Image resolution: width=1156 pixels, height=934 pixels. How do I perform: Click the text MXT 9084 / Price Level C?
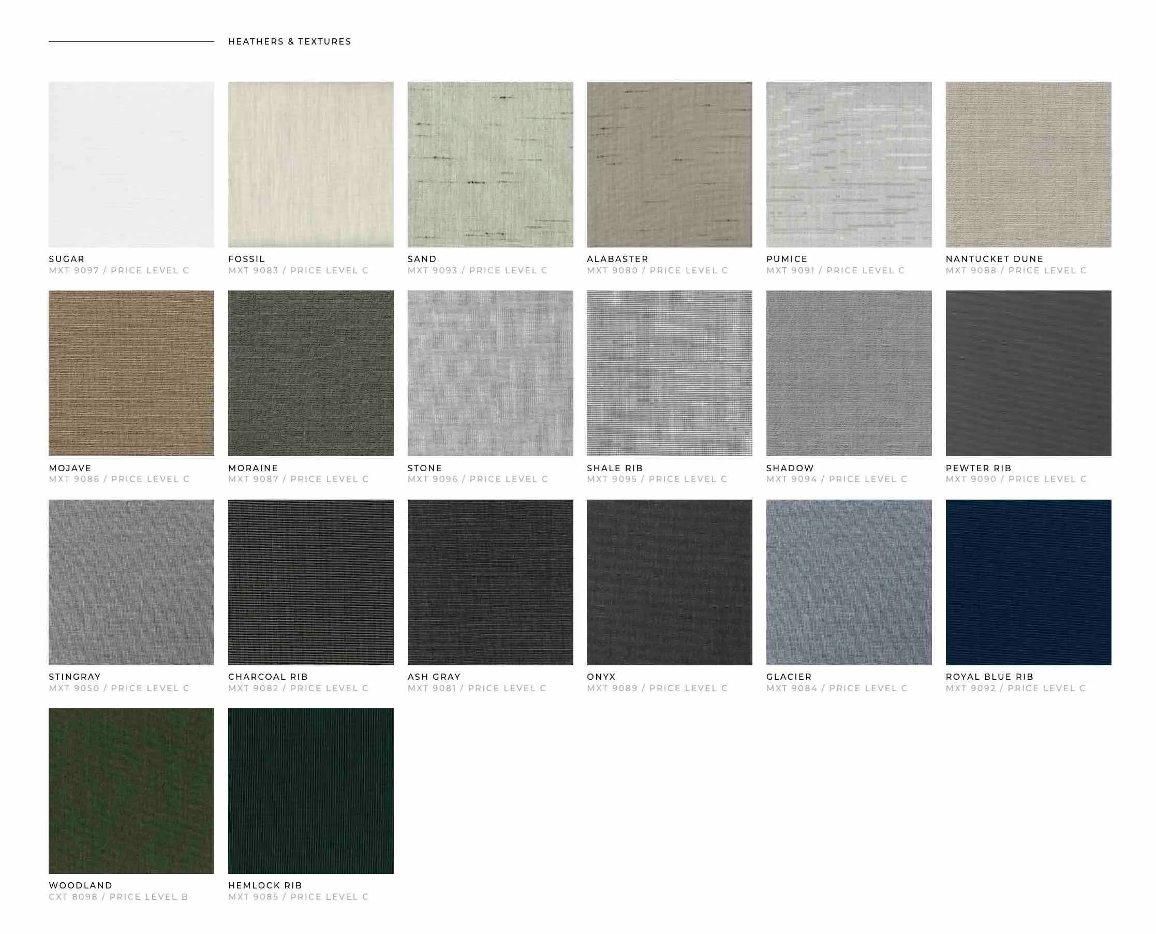(837, 688)
